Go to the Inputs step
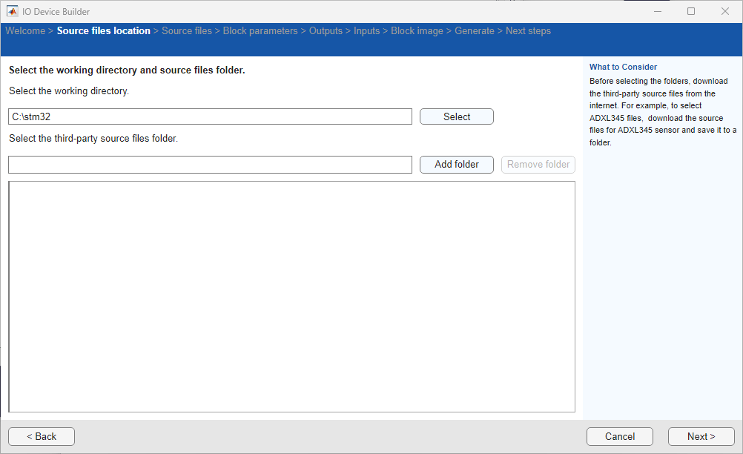 coord(366,31)
